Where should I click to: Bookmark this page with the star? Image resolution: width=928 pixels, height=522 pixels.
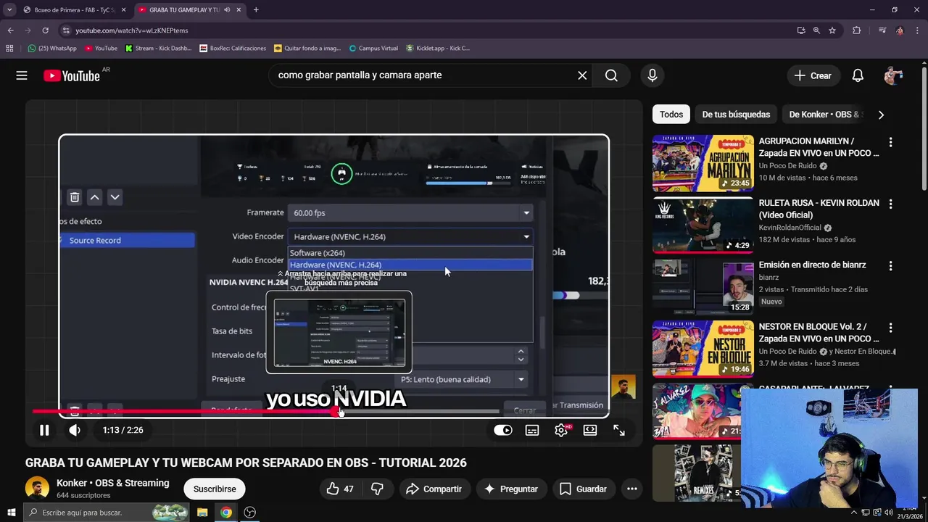coord(832,30)
